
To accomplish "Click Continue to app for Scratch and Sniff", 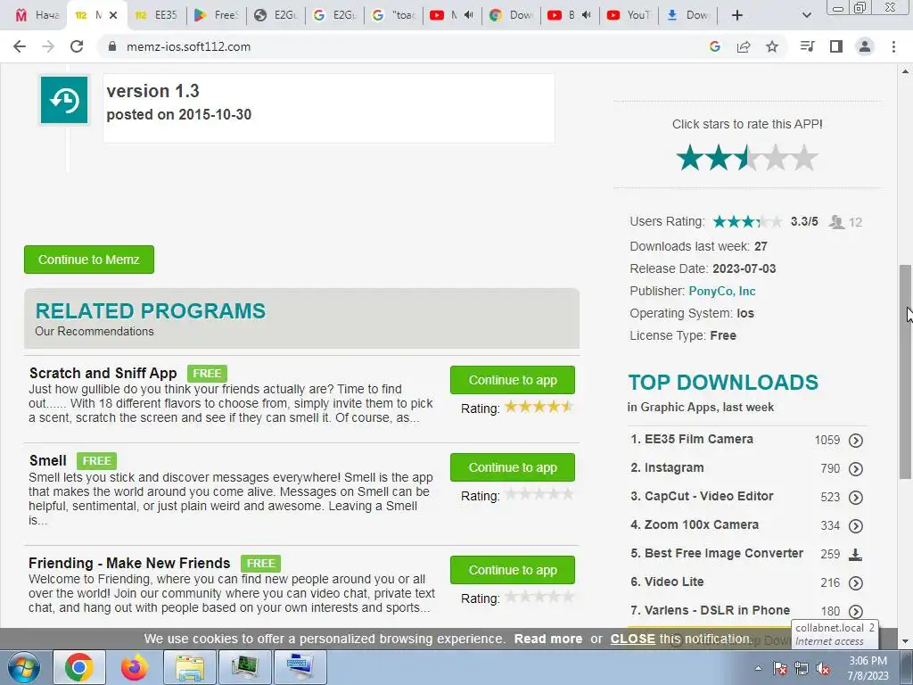I will tap(513, 380).
